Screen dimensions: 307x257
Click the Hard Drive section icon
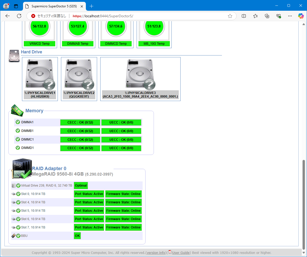tap(14, 56)
